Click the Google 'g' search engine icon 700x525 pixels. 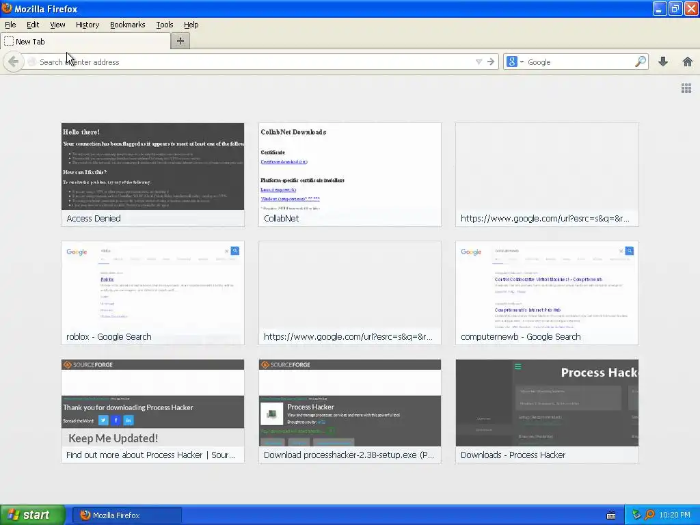pos(512,62)
